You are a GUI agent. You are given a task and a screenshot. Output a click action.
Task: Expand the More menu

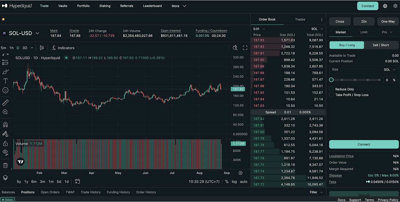click(179, 6)
